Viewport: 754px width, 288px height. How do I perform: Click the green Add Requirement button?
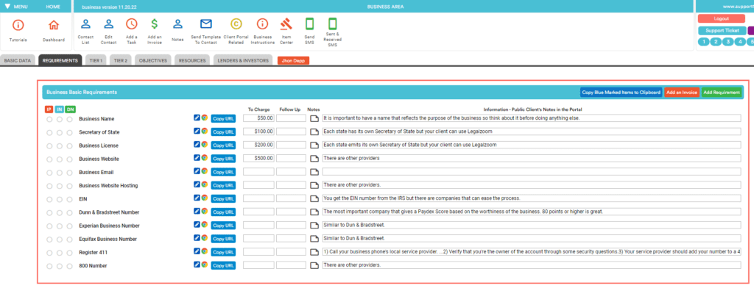tap(722, 92)
